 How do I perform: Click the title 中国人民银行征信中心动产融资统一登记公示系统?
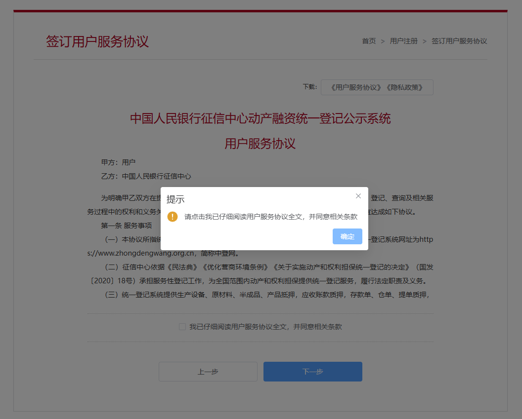click(261, 118)
